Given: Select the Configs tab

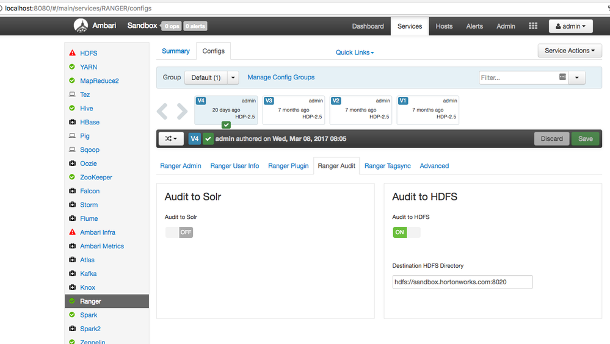Looking at the screenshot, I should tap(214, 51).
